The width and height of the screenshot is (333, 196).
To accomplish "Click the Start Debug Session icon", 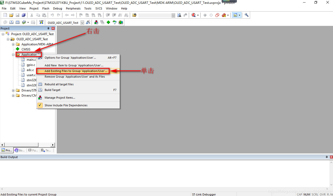I will [x=194, y=15].
